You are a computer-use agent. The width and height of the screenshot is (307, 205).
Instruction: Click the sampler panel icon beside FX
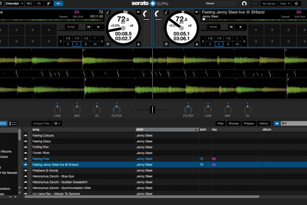(49, 4)
